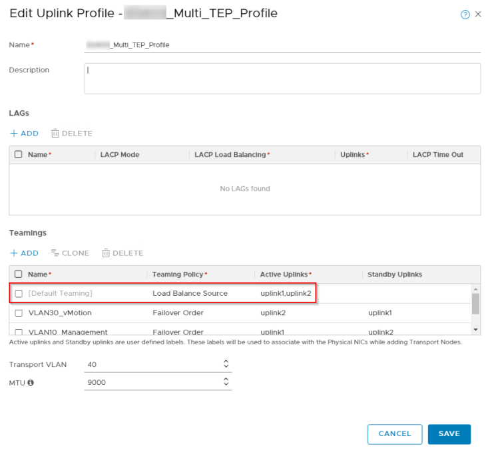486x450 pixels.
Task: Close the Edit Uplink Profile dialog
Action: [478, 15]
